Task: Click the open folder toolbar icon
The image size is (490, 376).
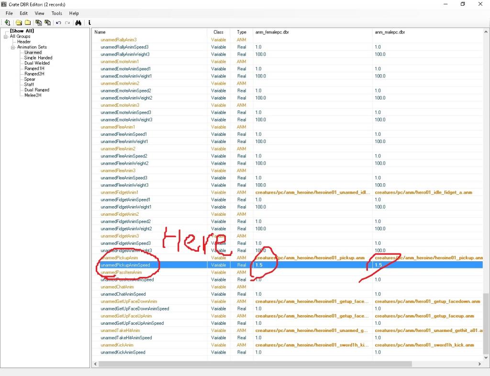Action: point(19,22)
